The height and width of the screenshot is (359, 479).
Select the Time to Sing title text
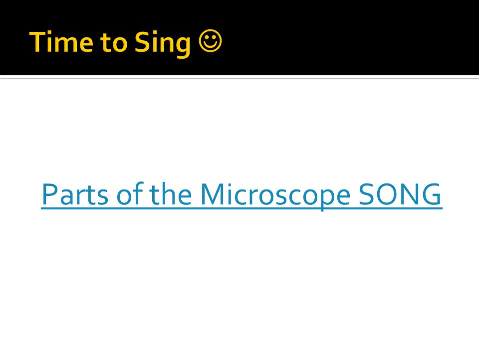(110, 43)
